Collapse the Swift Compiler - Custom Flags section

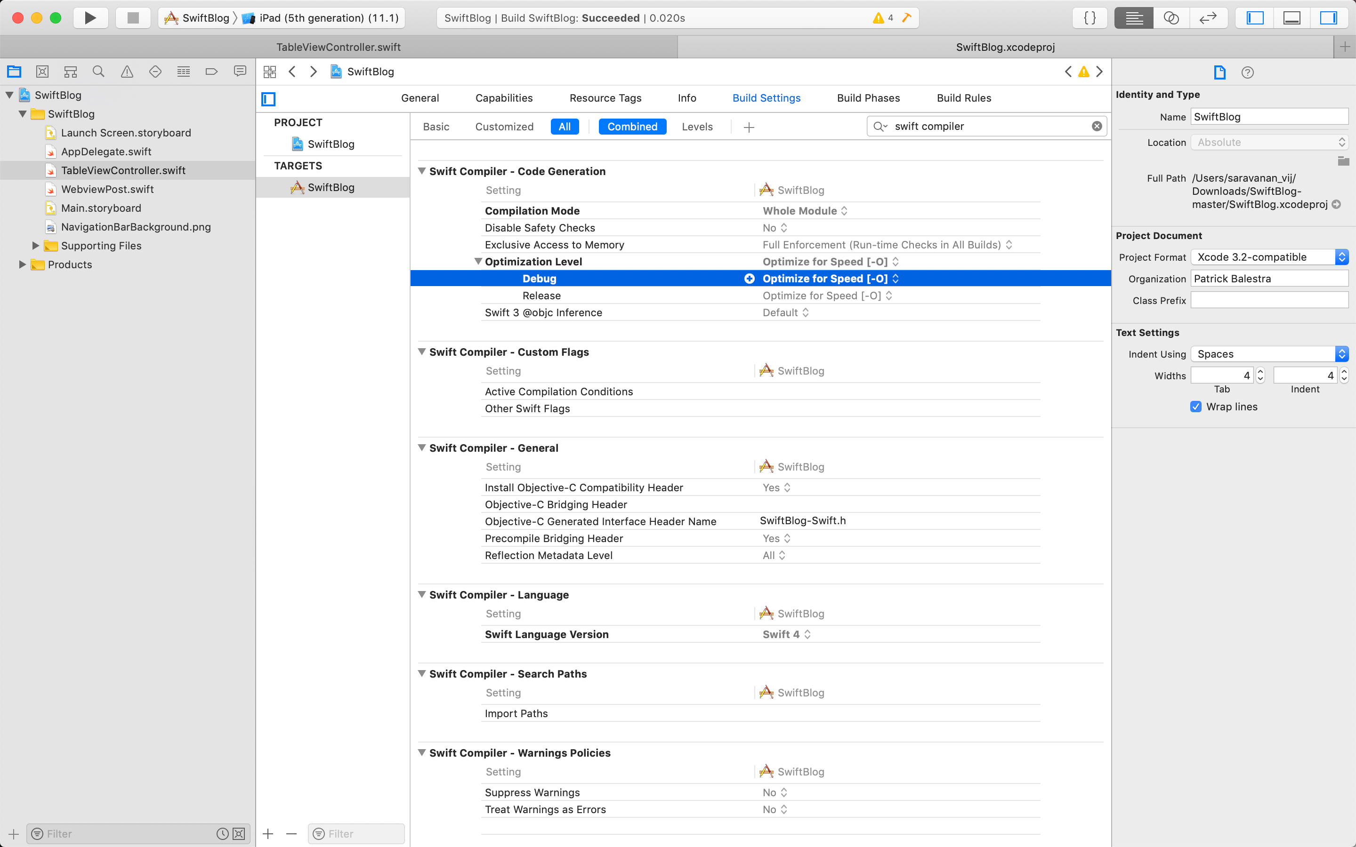point(422,352)
